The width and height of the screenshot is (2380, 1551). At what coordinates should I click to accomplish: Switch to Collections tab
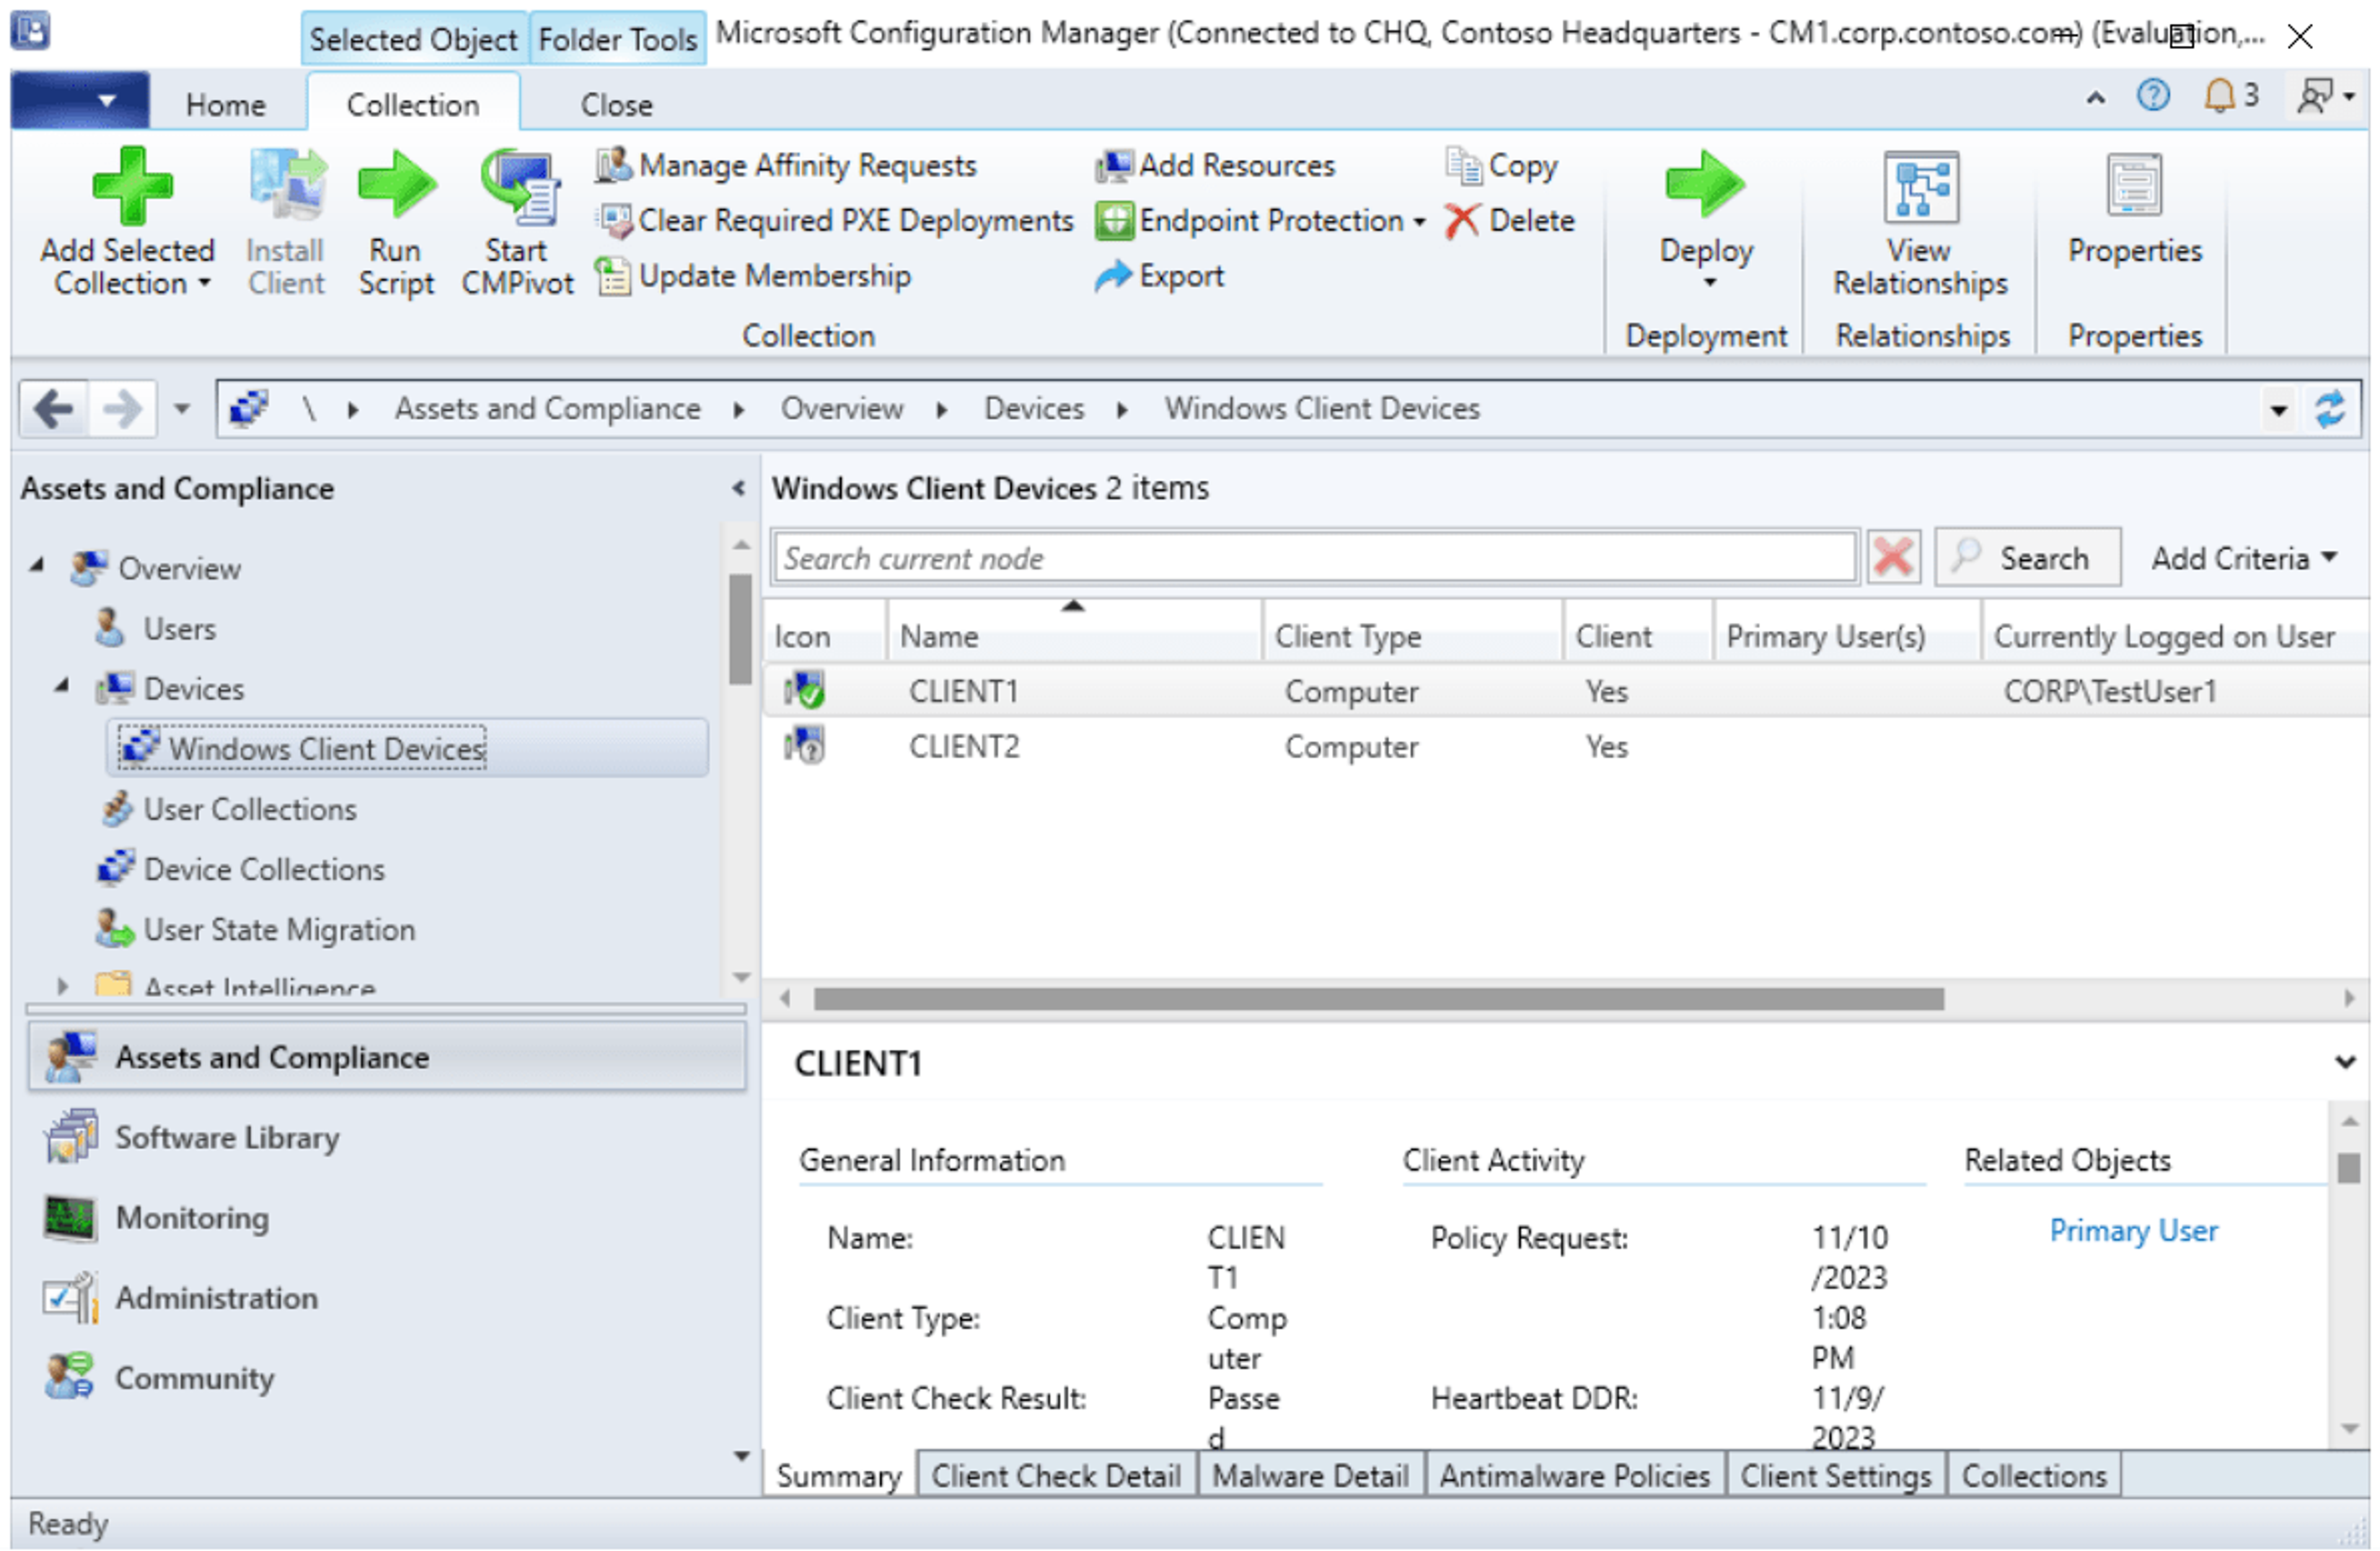(x=2034, y=1477)
